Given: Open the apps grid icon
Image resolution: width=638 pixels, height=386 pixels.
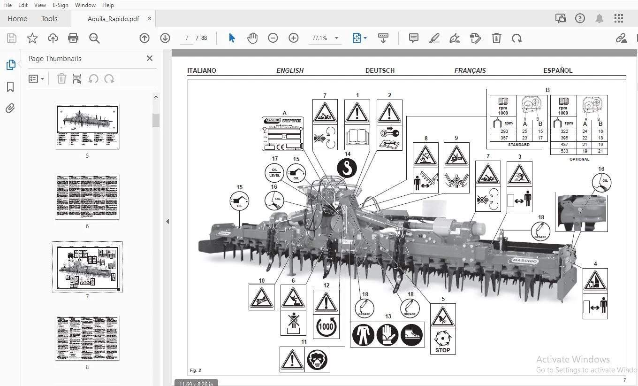Looking at the screenshot, I should pyautogui.click(x=619, y=18).
